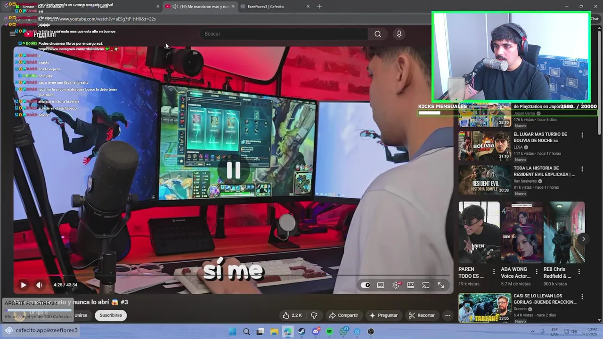Select the Me mandaron esto YouTube tab
The height and width of the screenshot is (339, 603).
point(200,7)
